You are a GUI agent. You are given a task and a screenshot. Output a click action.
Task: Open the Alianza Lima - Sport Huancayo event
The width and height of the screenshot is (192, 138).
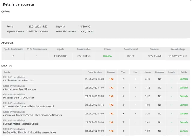[19, 89]
